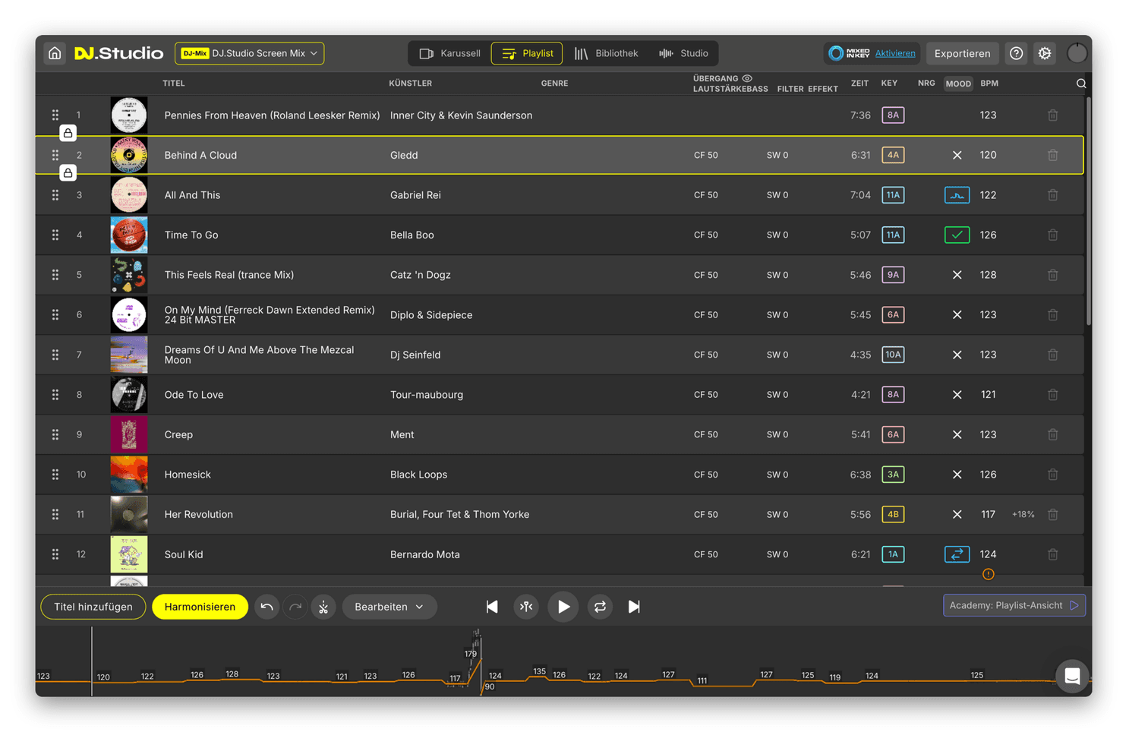This screenshot has height=732, width=1129.
Task: Click Titel hinzufügen button
Action: pos(93,607)
